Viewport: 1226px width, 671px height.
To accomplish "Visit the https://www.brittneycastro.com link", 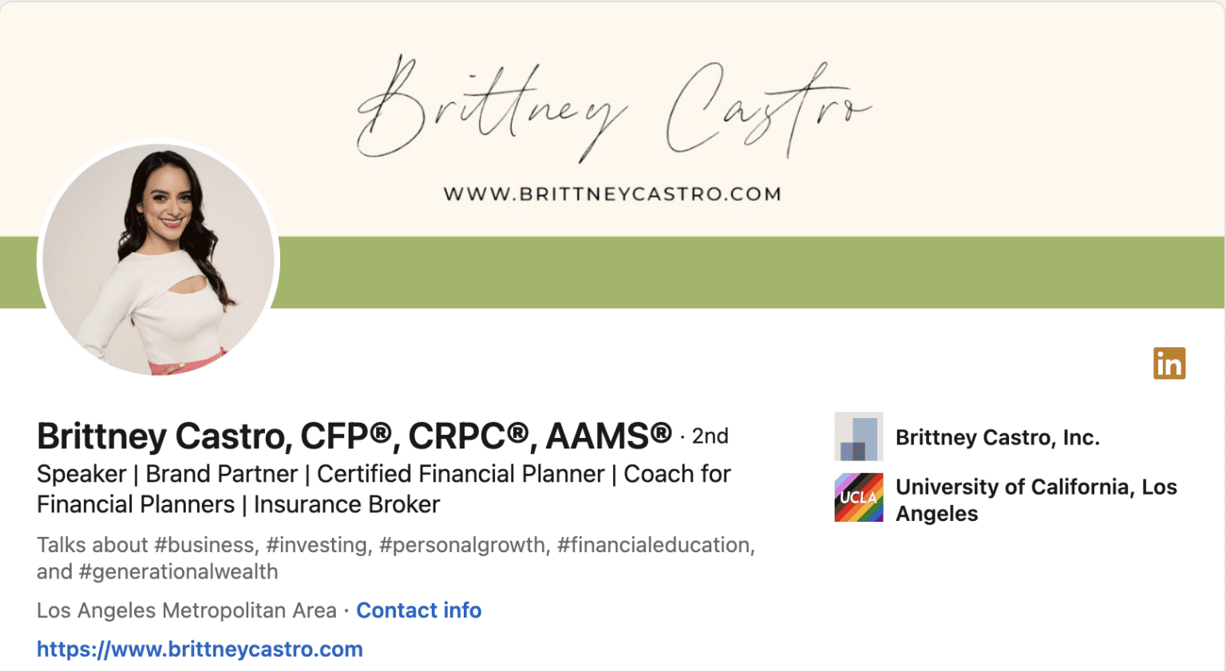I will point(200,649).
